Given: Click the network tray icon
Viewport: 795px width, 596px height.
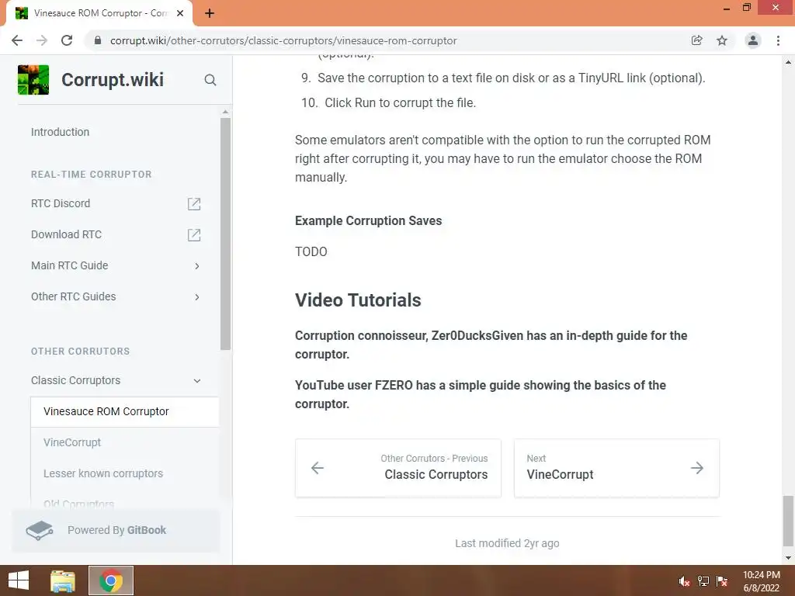Looking at the screenshot, I should coord(703,581).
